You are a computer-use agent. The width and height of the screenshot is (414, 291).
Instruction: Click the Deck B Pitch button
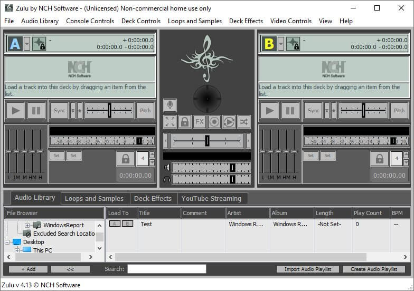[399, 111]
